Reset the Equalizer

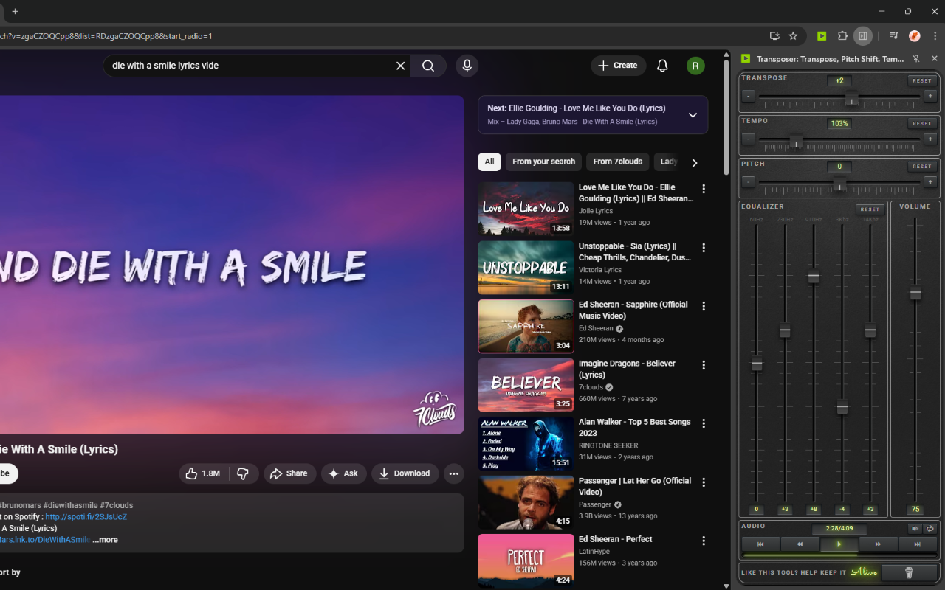coord(870,209)
